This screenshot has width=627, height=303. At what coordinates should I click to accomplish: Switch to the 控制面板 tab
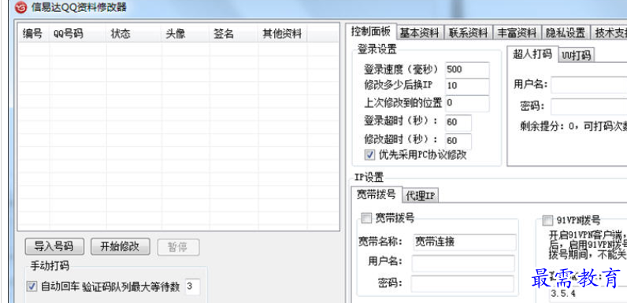[371, 31]
